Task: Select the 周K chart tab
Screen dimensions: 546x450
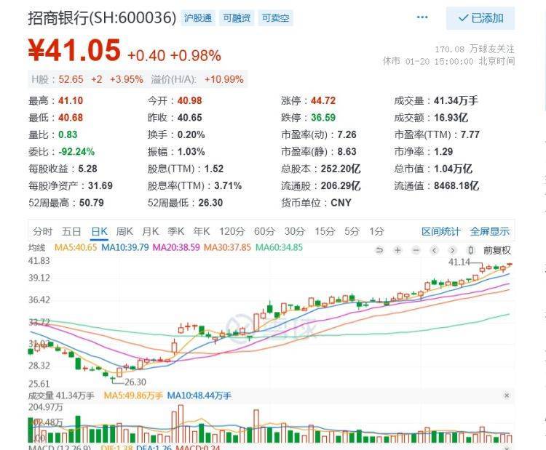Action: 124,231
